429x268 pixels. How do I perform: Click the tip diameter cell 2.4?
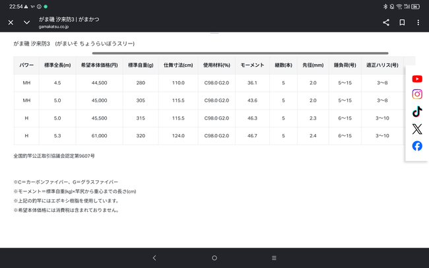click(313, 136)
